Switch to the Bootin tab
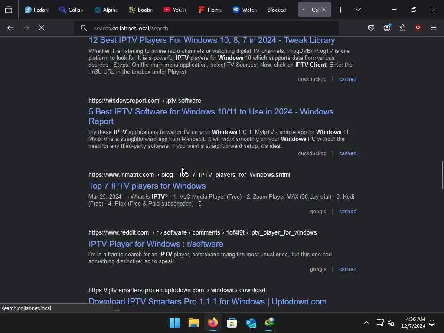The image size is (444, 333). (x=140, y=10)
